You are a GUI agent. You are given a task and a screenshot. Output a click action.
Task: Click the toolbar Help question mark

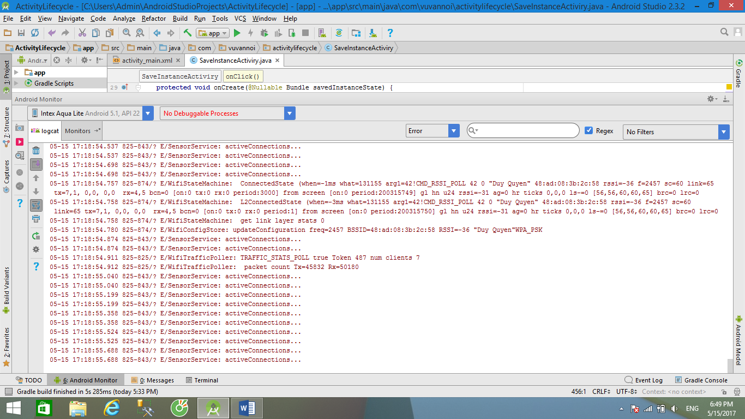[x=390, y=33]
